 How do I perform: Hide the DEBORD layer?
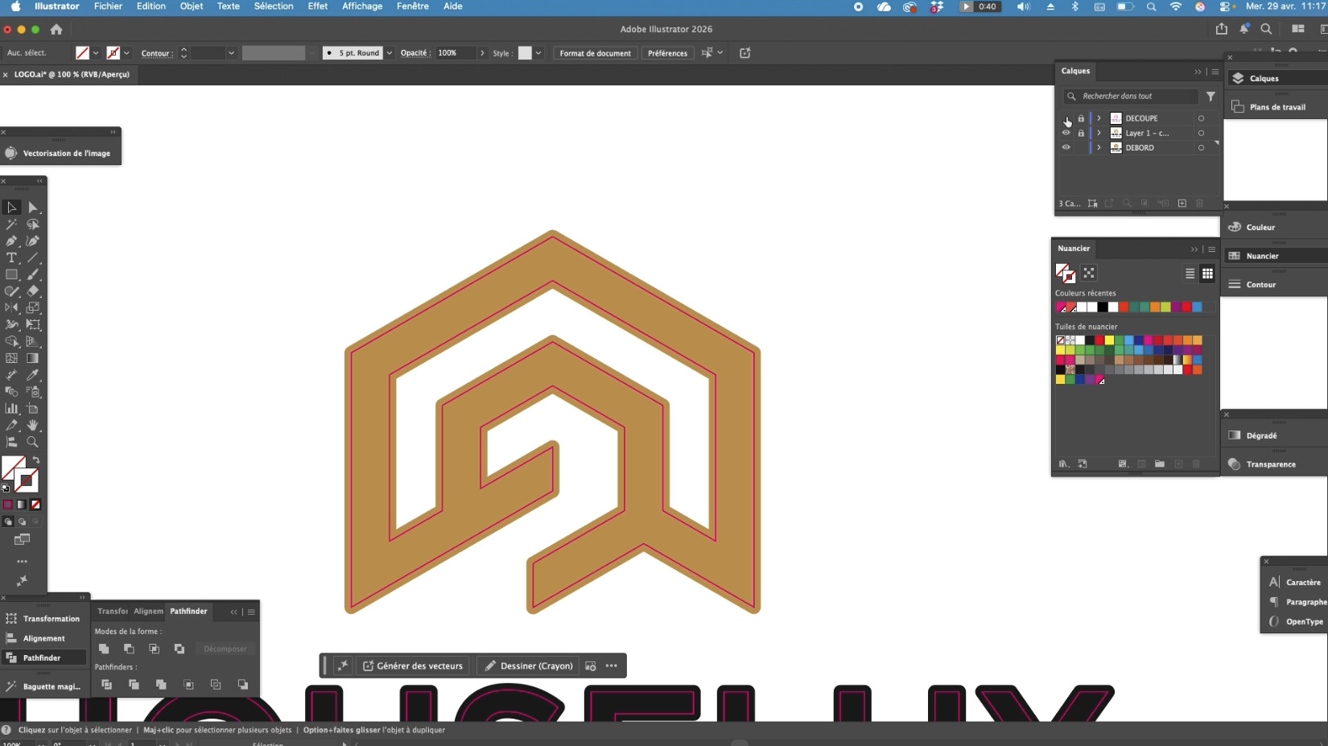click(1066, 148)
